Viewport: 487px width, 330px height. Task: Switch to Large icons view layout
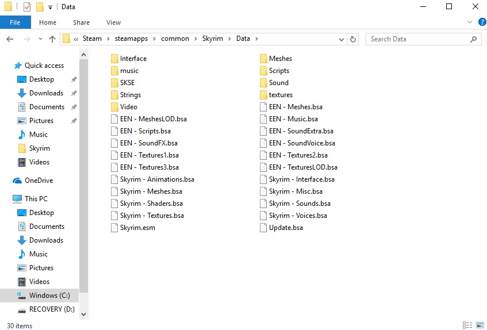[479, 325]
